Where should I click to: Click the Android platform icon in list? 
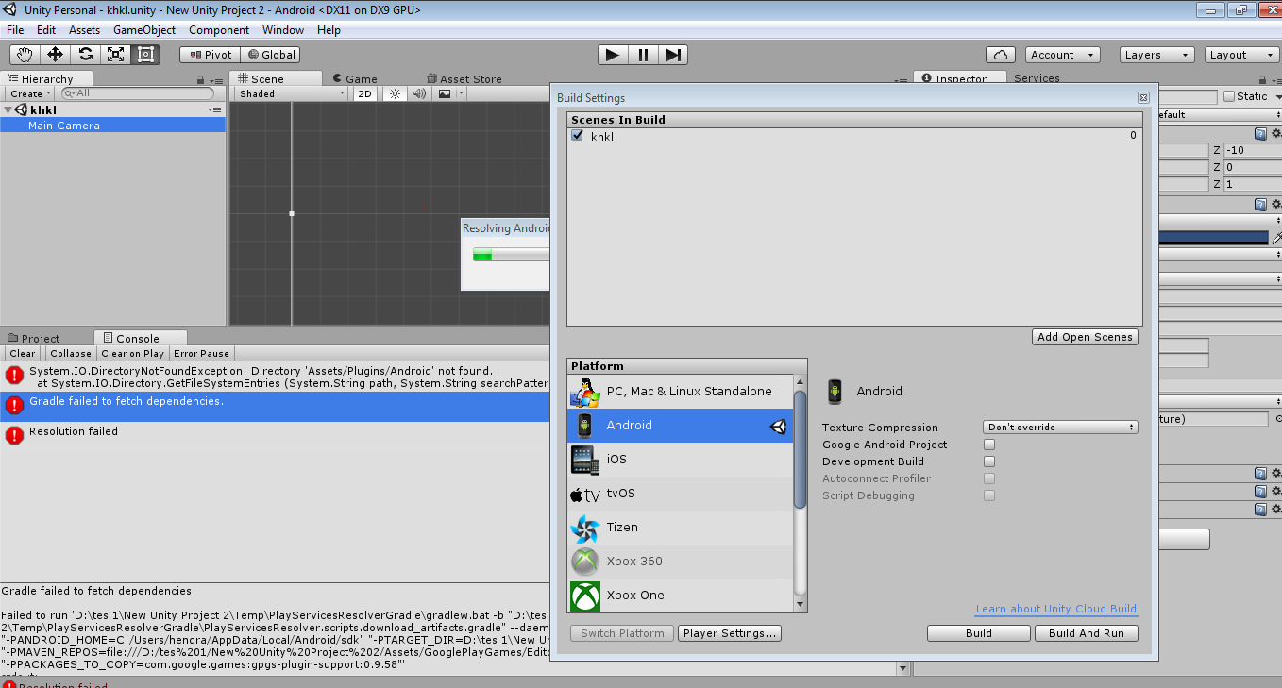pos(585,426)
